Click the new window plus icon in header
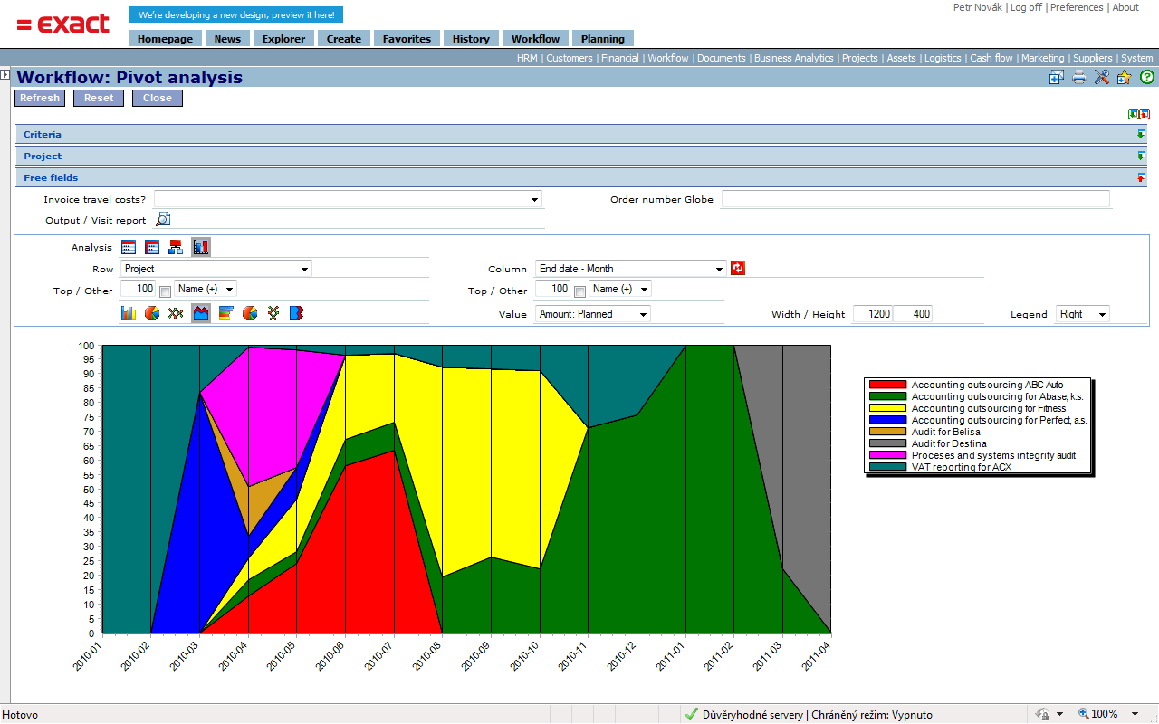Viewport: 1159px width, 724px height. pos(1057,78)
